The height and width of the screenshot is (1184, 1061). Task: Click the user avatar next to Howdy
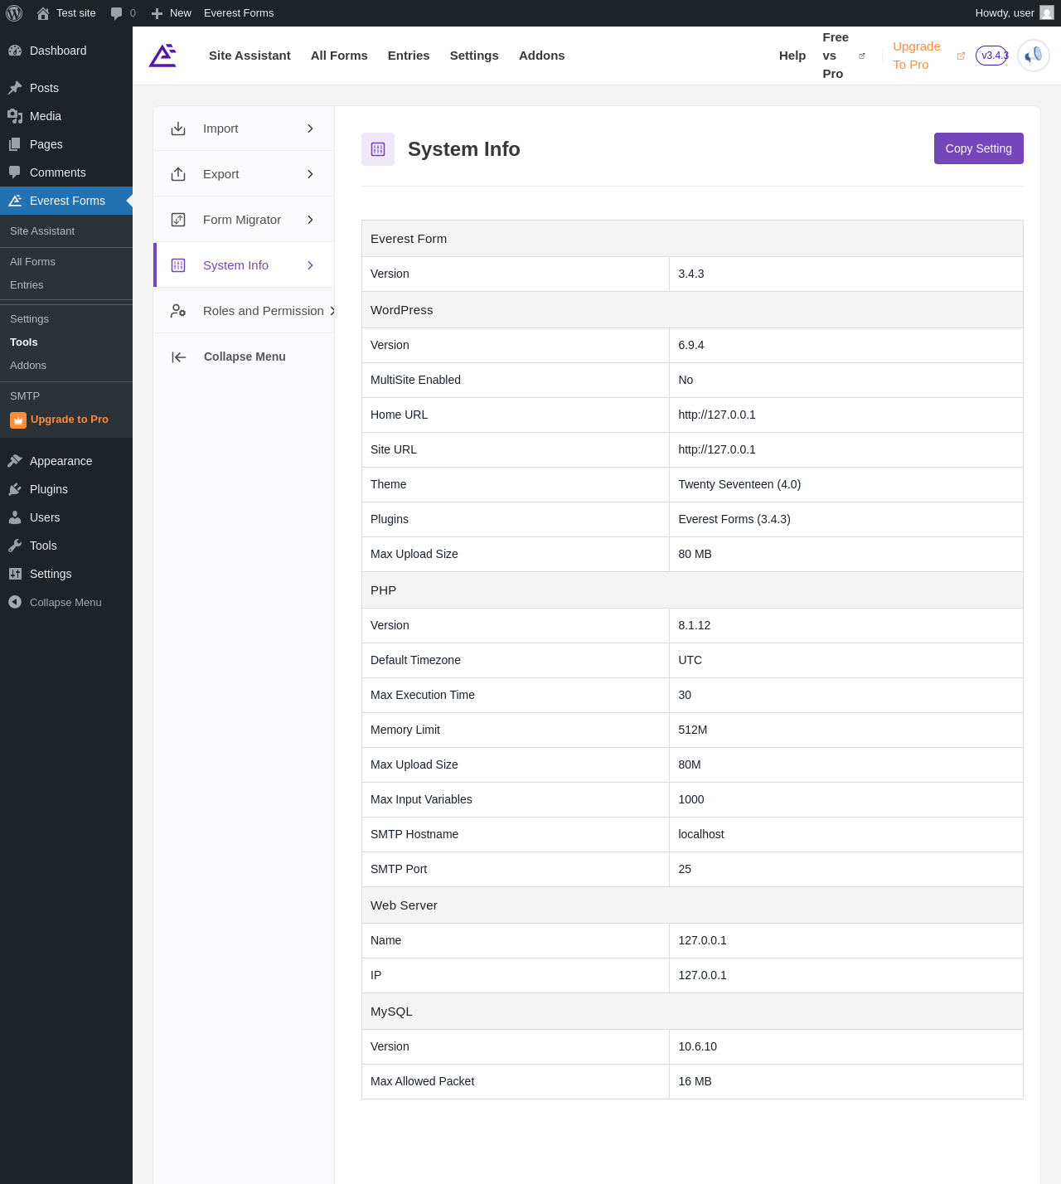(1047, 13)
